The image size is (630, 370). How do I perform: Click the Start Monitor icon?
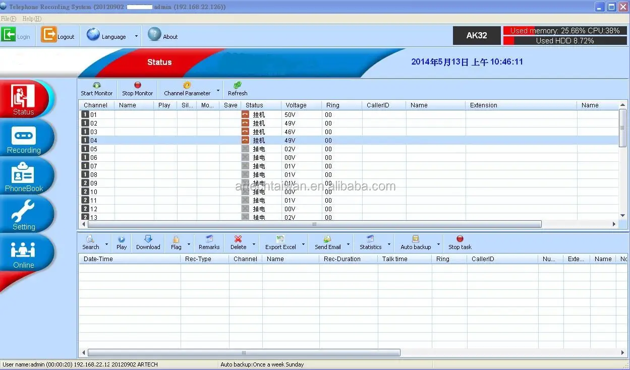pyautogui.click(x=96, y=89)
